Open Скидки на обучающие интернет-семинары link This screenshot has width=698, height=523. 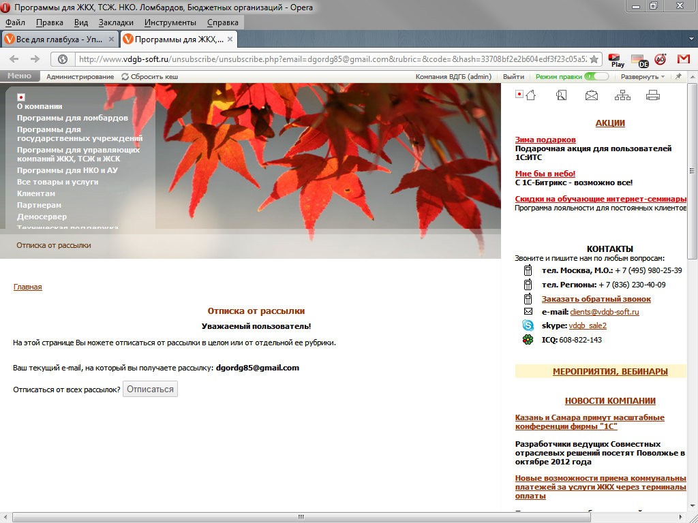click(601, 199)
